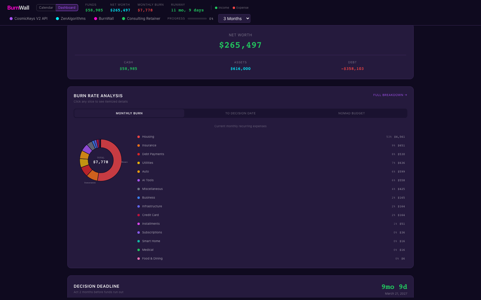Click the Cash value $58,985 in card

click(x=128, y=69)
